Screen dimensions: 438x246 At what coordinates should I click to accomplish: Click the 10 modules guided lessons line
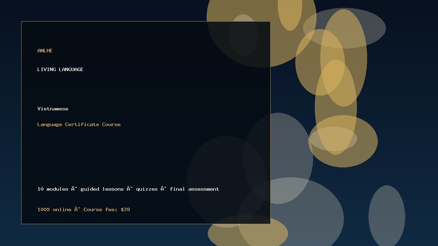pos(128,189)
